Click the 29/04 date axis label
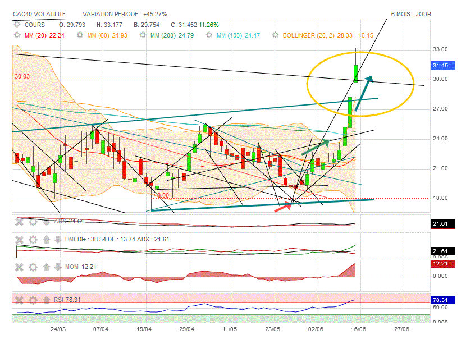The height and width of the screenshot is (339, 466). pos(186,329)
